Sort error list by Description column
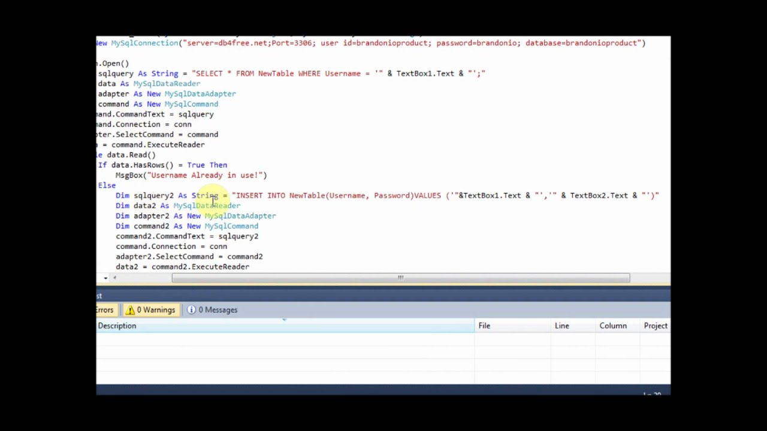This screenshot has height=431, width=767. [x=285, y=326]
